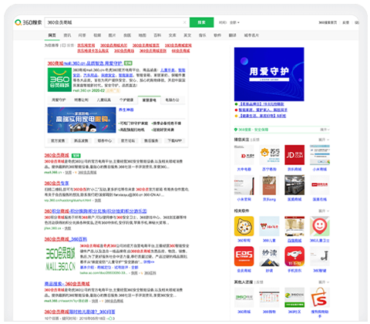Open the 360会员专享 result link
Viewport: 370px width, 324px height.
(x=56, y=183)
